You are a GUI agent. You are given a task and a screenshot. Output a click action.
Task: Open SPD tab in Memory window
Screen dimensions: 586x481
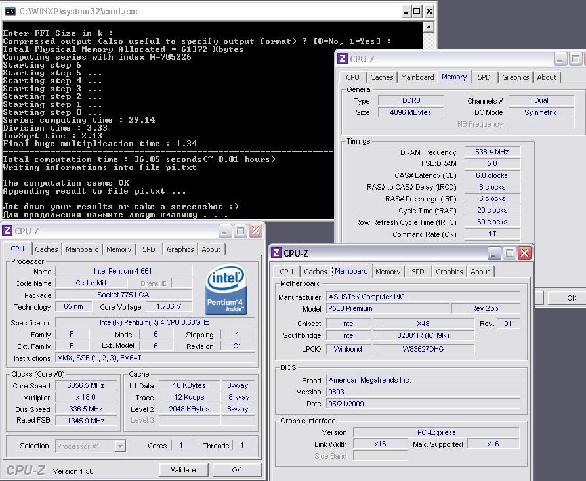click(484, 77)
